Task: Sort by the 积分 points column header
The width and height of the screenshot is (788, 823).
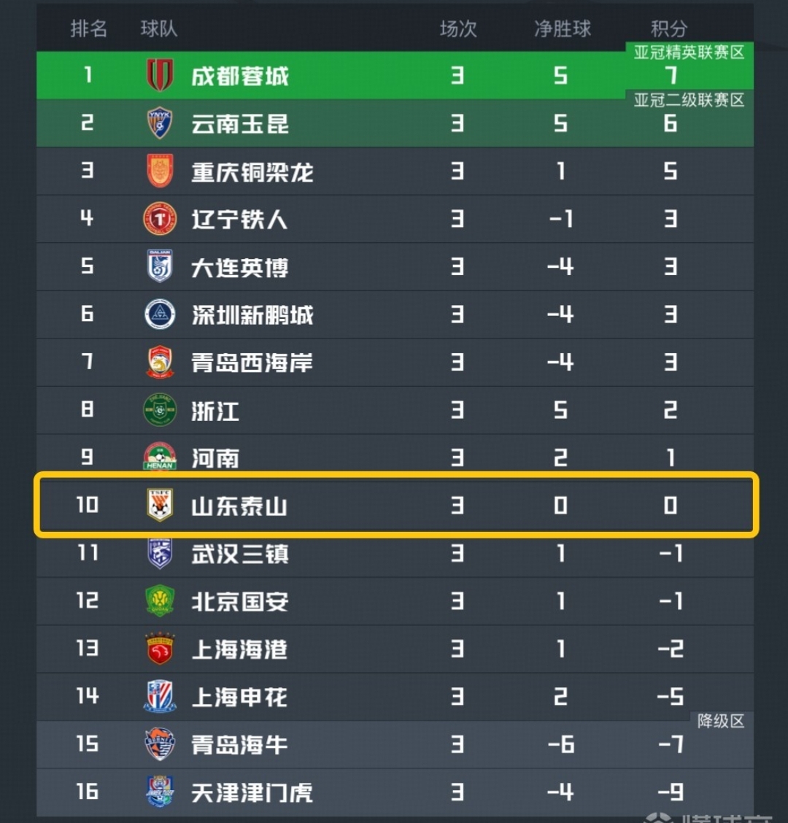Action: (668, 29)
